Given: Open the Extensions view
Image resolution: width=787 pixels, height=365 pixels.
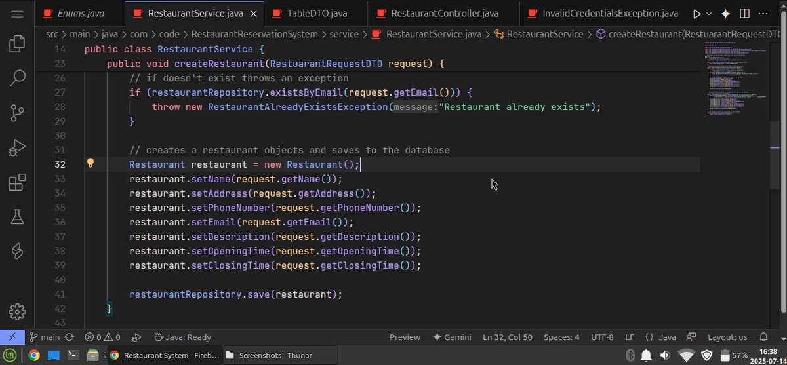Looking at the screenshot, I should 18,182.
